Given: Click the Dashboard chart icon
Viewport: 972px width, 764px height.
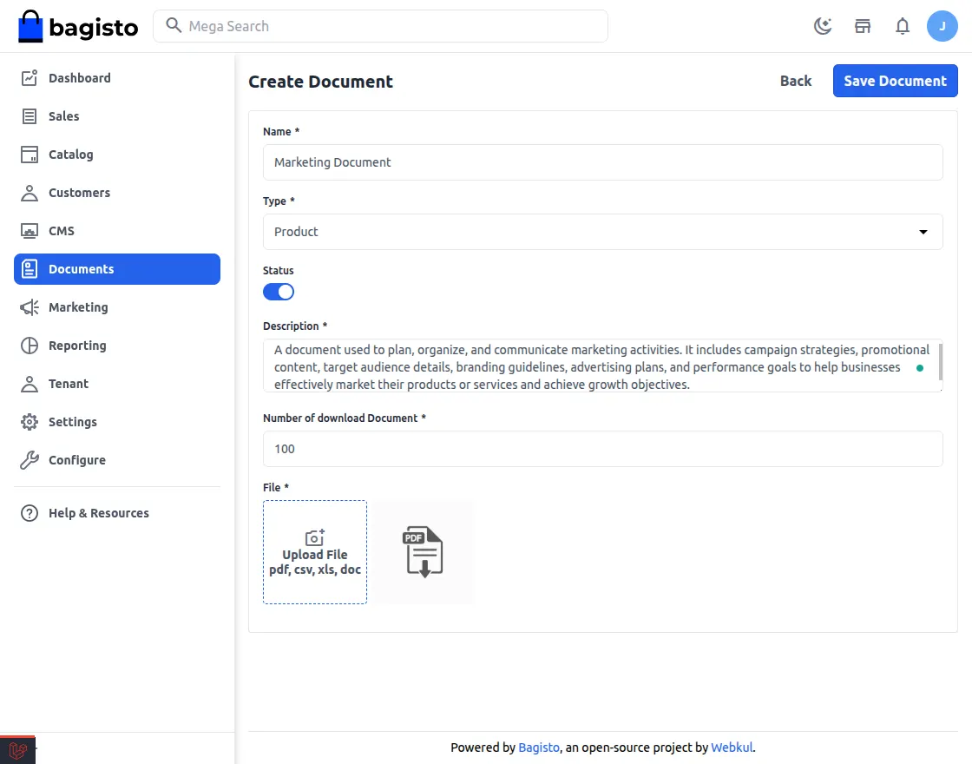Looking at the screenshot, I should coord(30,77).
